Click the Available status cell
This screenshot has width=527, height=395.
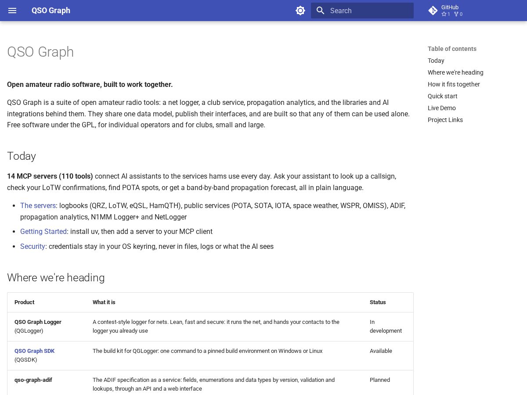[x=388, y=355]
